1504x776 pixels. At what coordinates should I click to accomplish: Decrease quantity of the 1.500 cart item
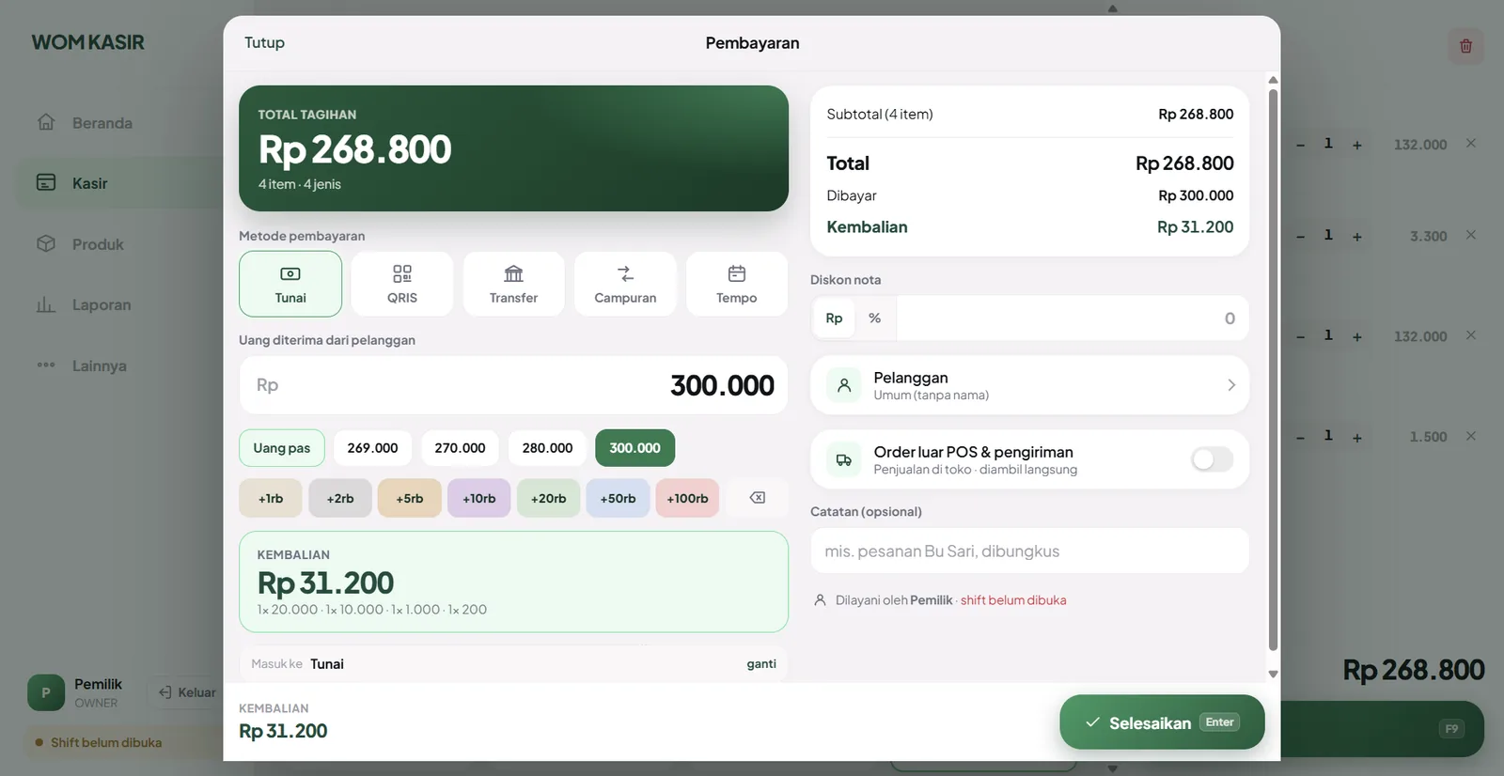[1300, 437]
